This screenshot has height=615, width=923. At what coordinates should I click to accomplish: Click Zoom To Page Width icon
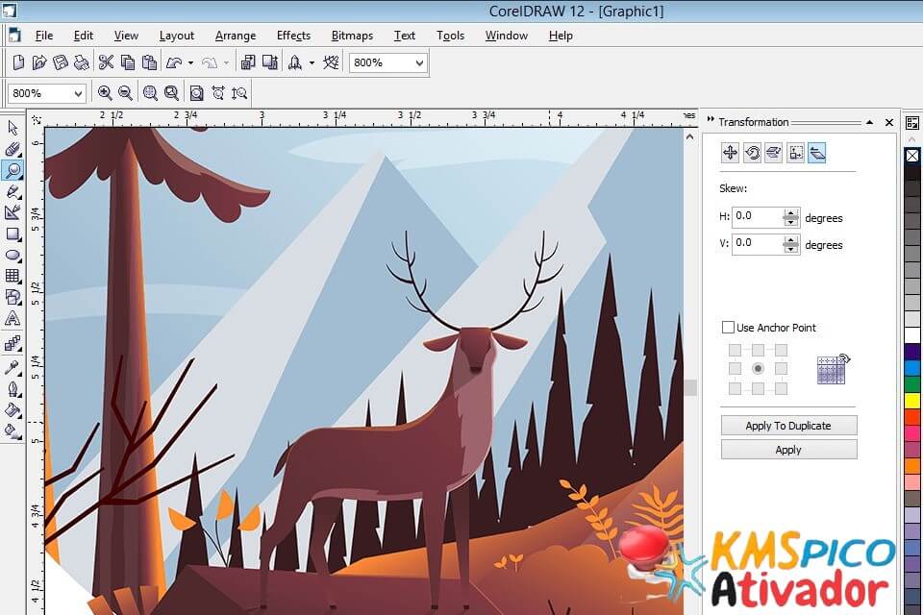218,93
